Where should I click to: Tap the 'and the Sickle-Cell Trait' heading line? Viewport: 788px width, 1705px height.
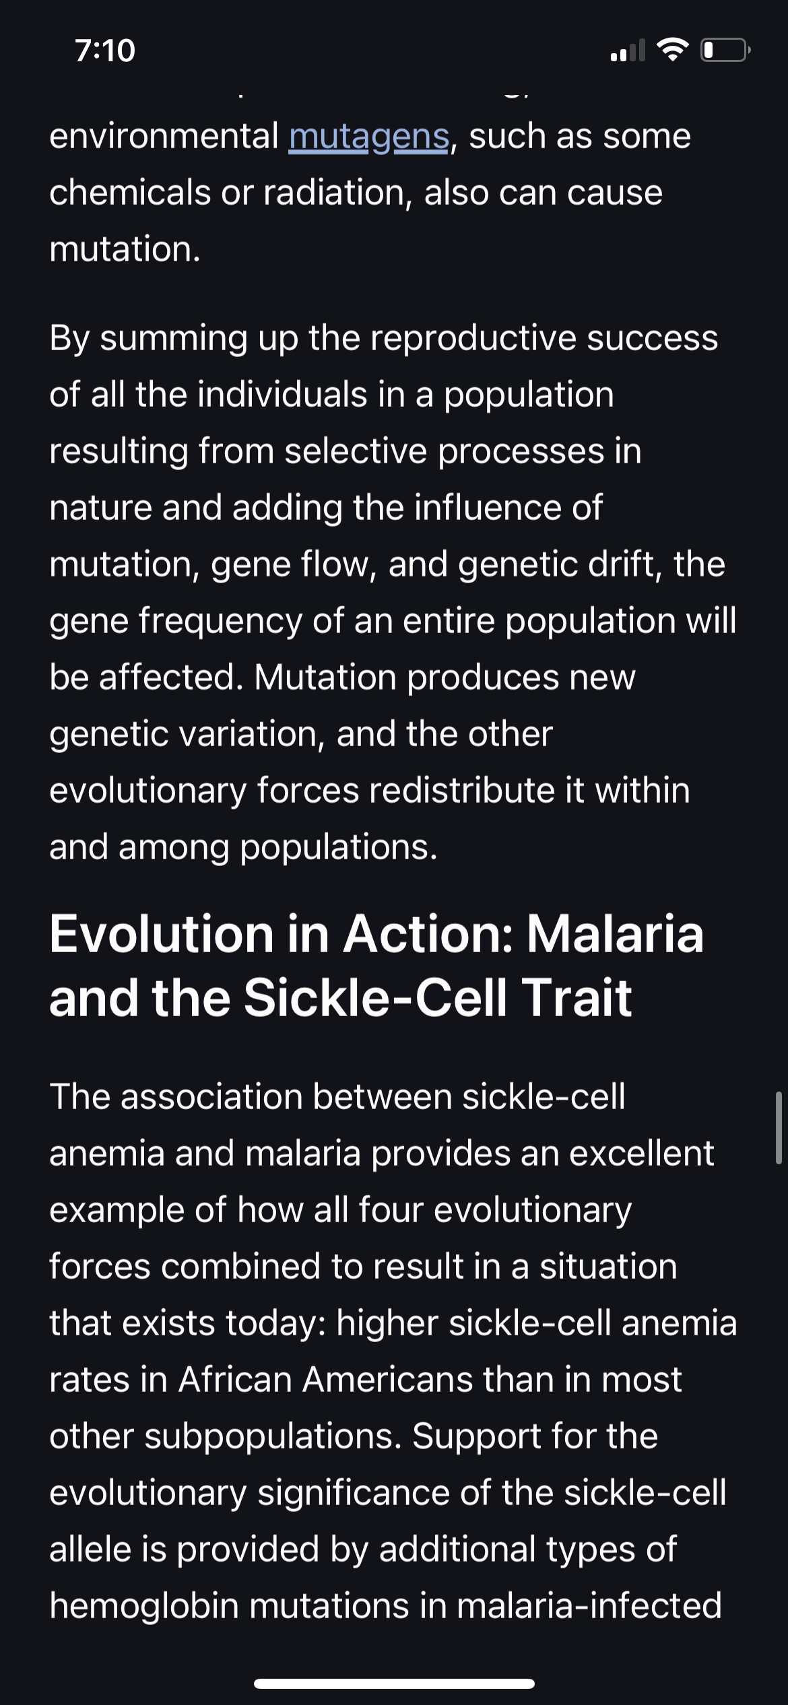point(340,997)
